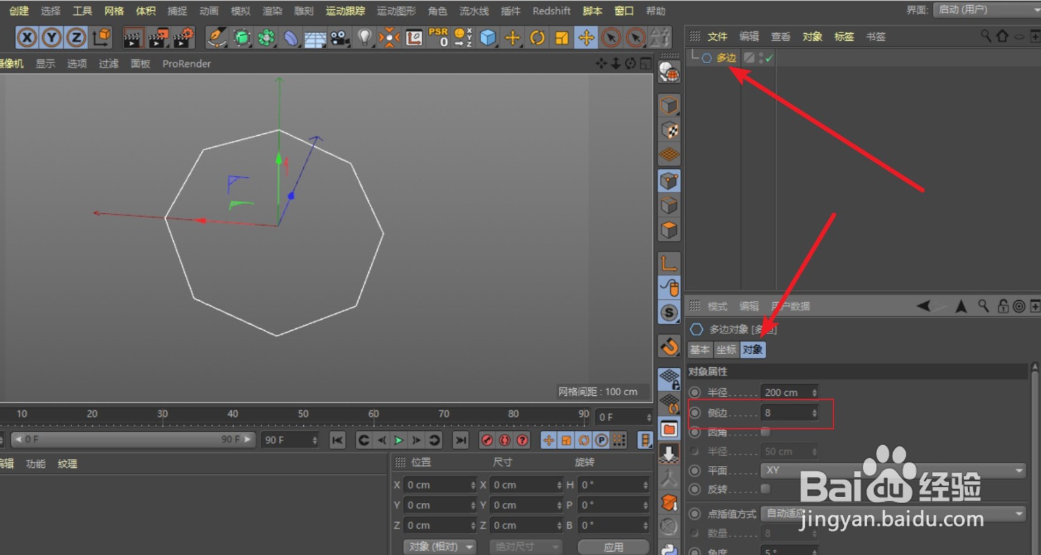Toggle the 侧边 animation dot

[696, 413]
